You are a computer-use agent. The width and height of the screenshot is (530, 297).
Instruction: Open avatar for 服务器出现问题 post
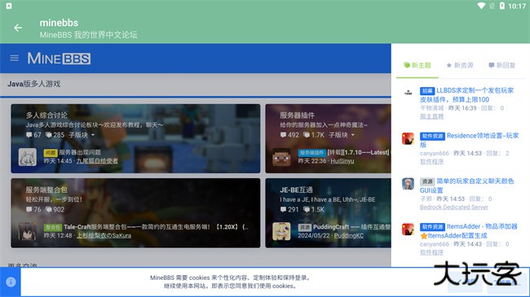28,157
